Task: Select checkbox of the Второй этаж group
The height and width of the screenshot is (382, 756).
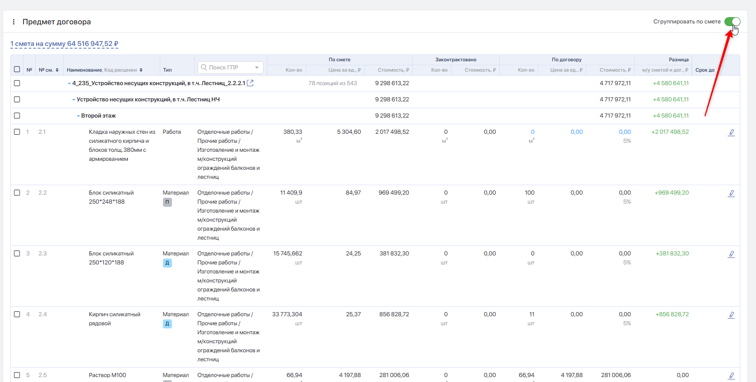Action: (x=17, y=116)
